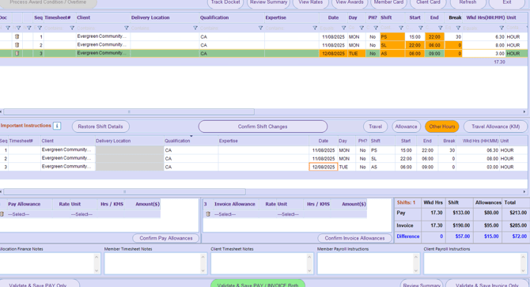
Task: Click up arrow in Client Timesheet Notes scrollbar
Action: pyautogui.click(x=309, y=257)
